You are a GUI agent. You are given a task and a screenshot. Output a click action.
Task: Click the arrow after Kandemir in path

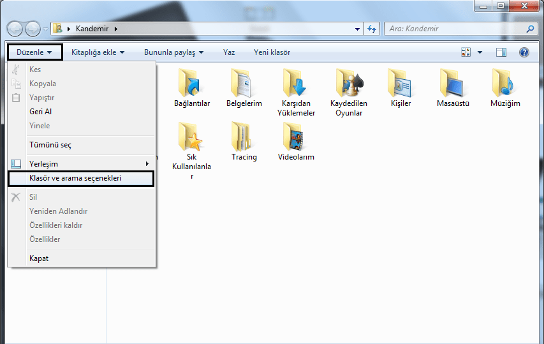(116, 29)
